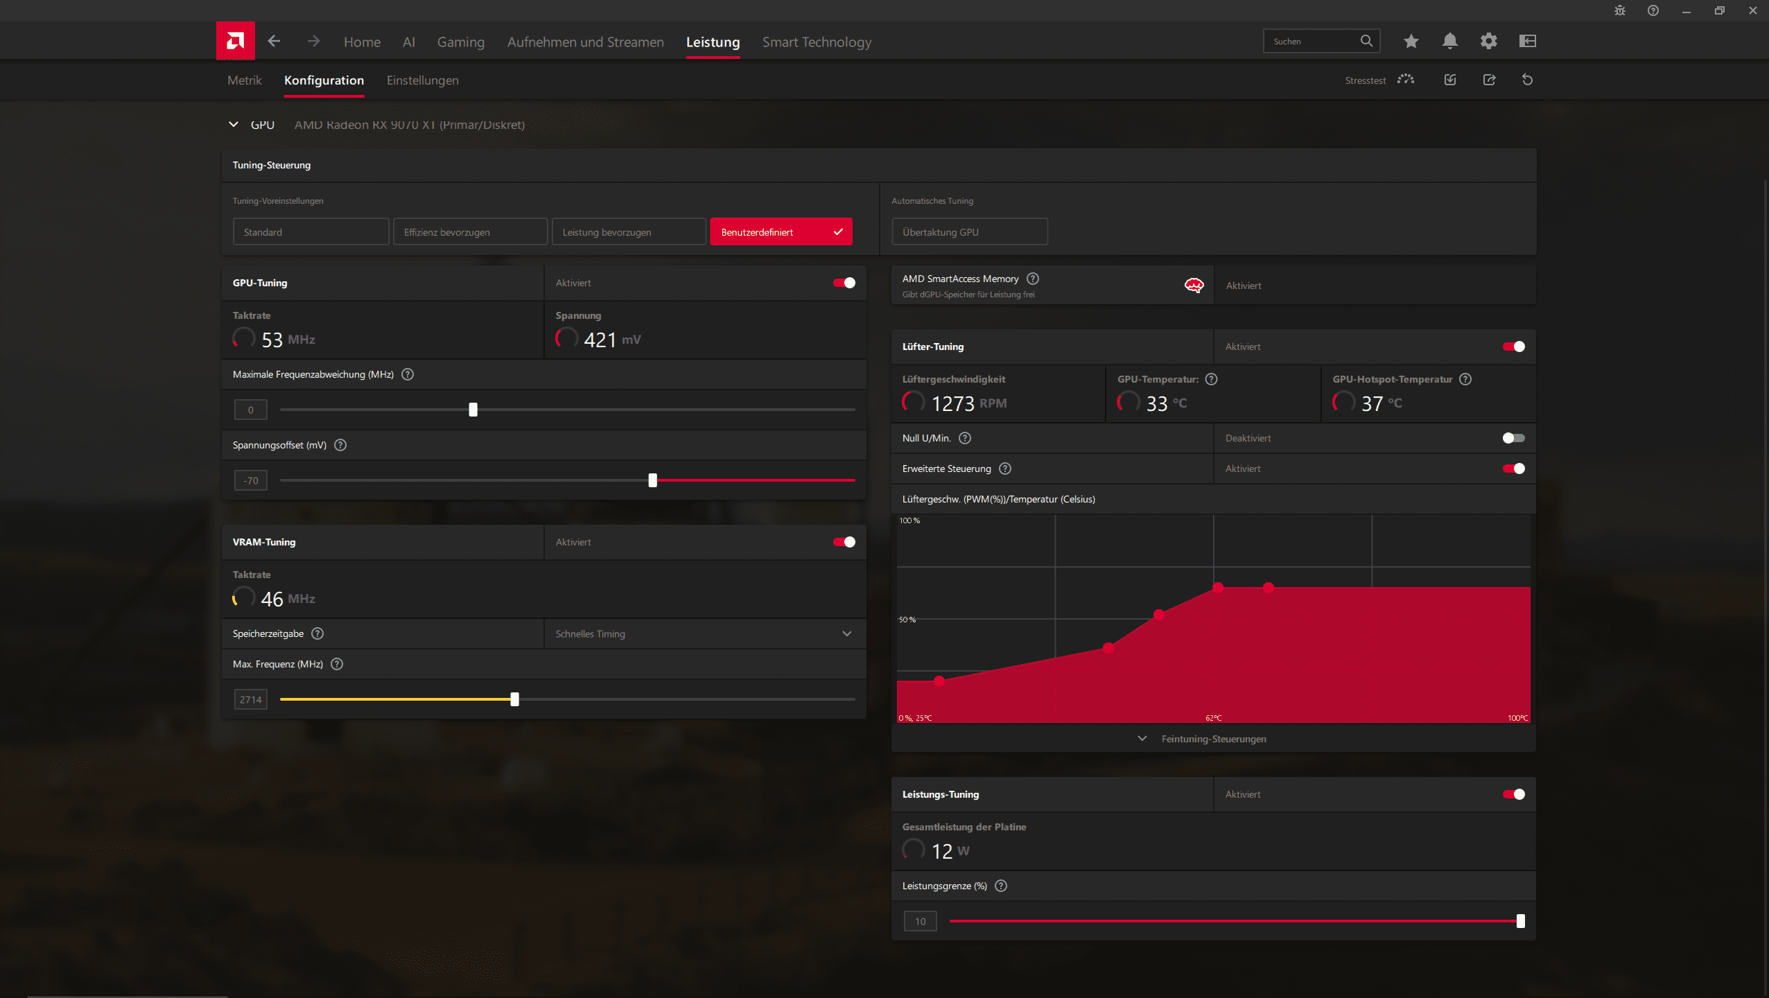This screenshot has width=1769, height=998.
Task: Show help for AMD SmartAccess Memory
Action: 1033,279
